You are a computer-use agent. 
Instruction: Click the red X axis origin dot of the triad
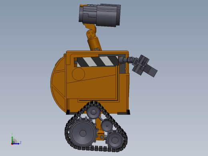tap(12, 144)
